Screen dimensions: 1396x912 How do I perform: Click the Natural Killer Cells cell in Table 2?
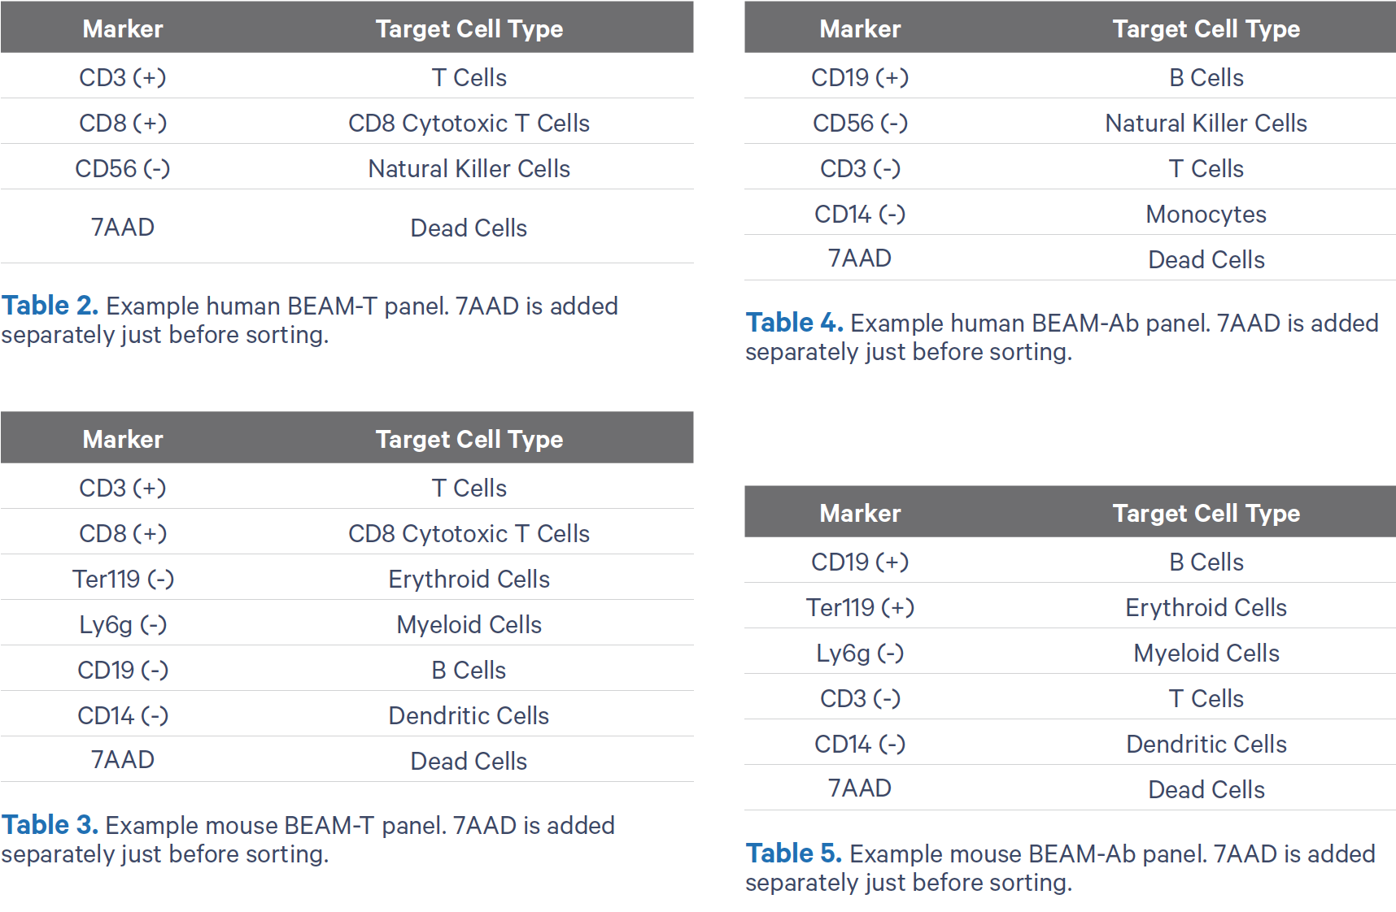pos(469,168)
